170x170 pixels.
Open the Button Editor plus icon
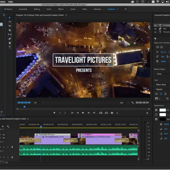tap(147, 113)
